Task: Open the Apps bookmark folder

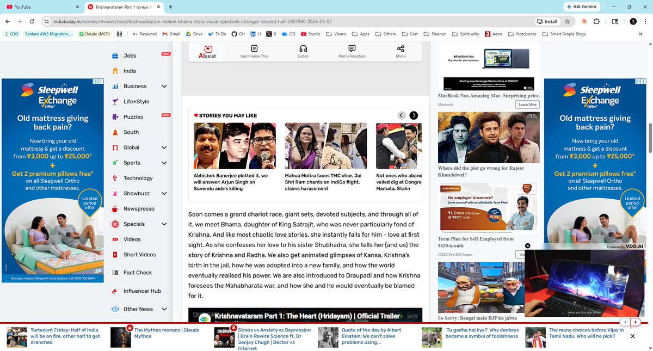Action: [x=360, y=34]
